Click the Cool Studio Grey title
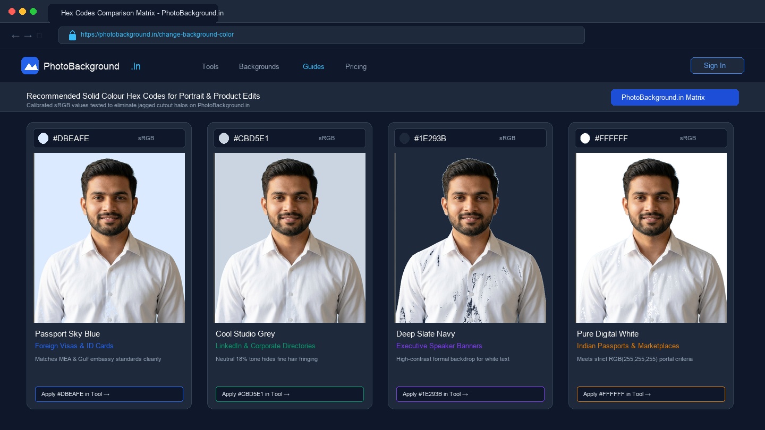The height and width of the screenshot is (430, 765). [x=245, y=334]
